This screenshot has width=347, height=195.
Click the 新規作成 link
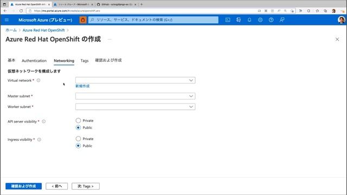click(x=82, y=86)
